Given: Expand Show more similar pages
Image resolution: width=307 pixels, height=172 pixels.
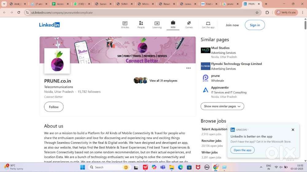Looking at the screenshot, I should (222, 106).
